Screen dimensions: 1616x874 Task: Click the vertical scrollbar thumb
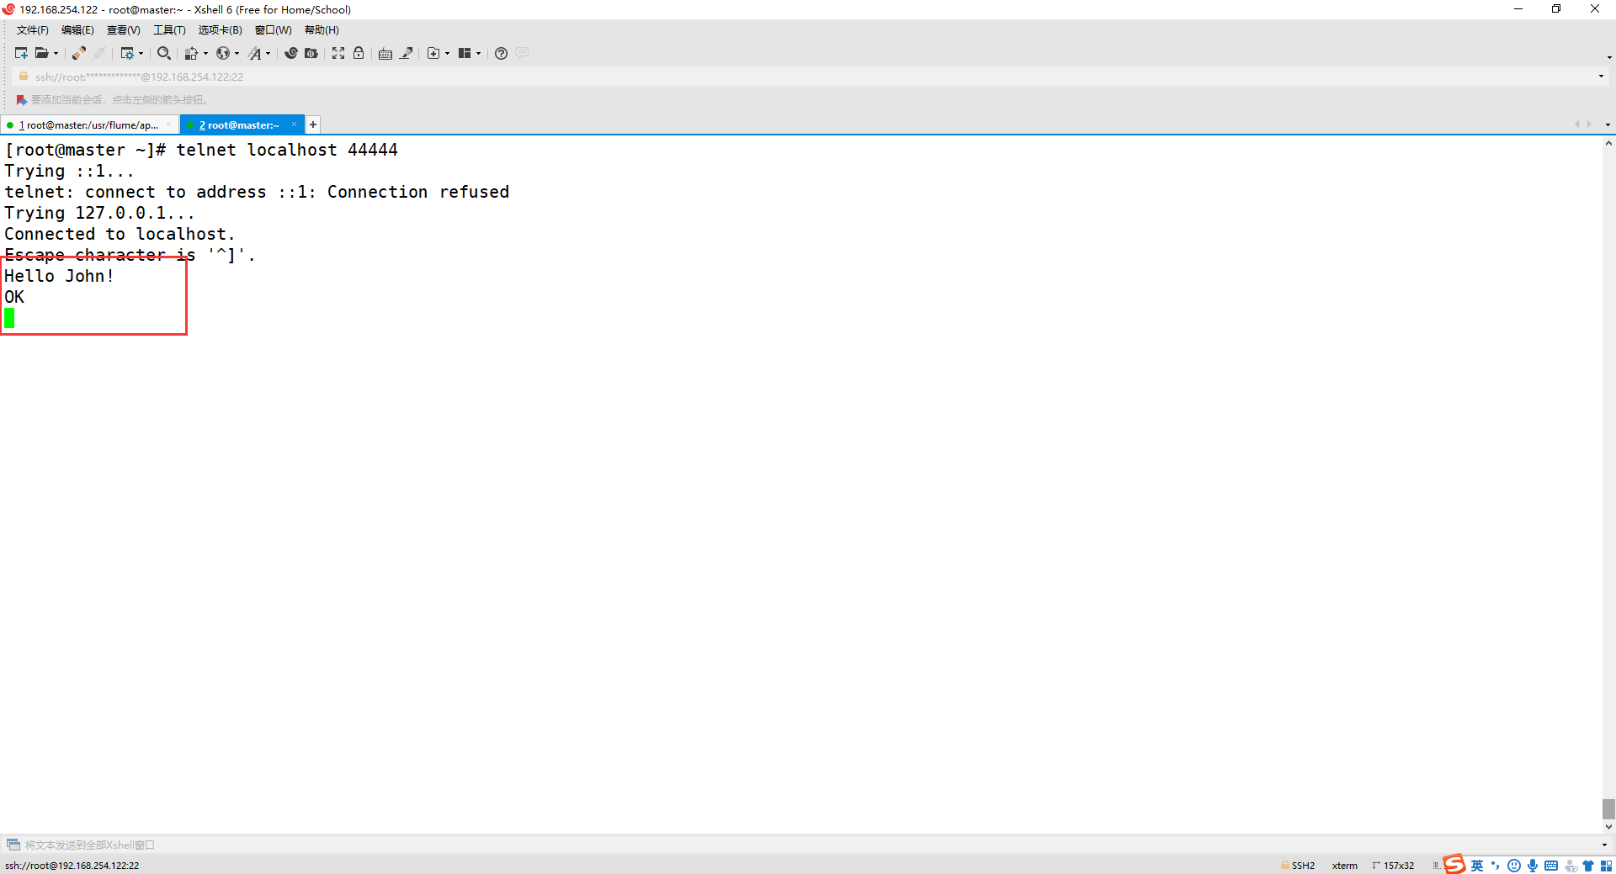(1608, 809)
